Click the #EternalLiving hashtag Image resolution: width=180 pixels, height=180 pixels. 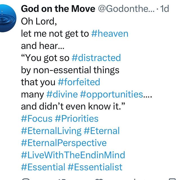pyautogui.click(x=51, y=131)
